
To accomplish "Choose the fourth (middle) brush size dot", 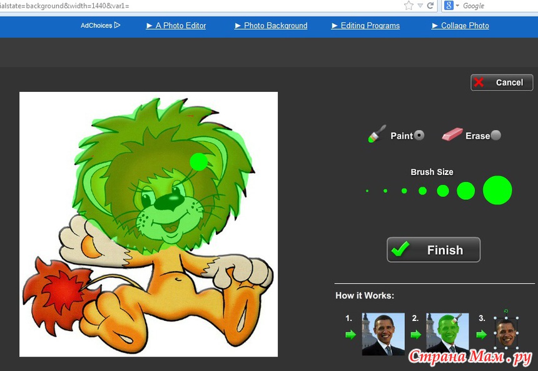I will [423, 191].
